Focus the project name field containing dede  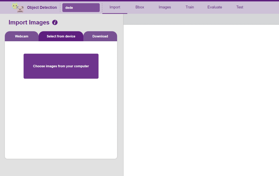[81, 8]
